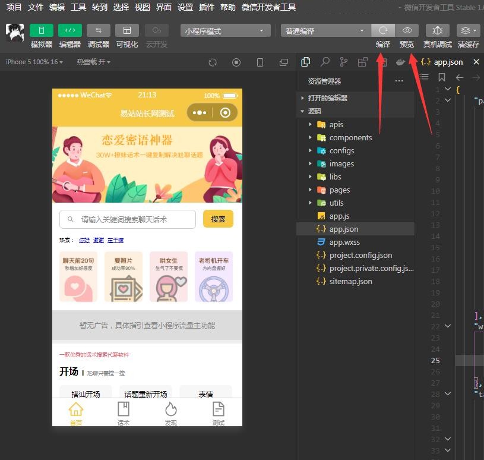
Task: Click the 搜索 search button in simulator
Action: (x=218, y=219)
